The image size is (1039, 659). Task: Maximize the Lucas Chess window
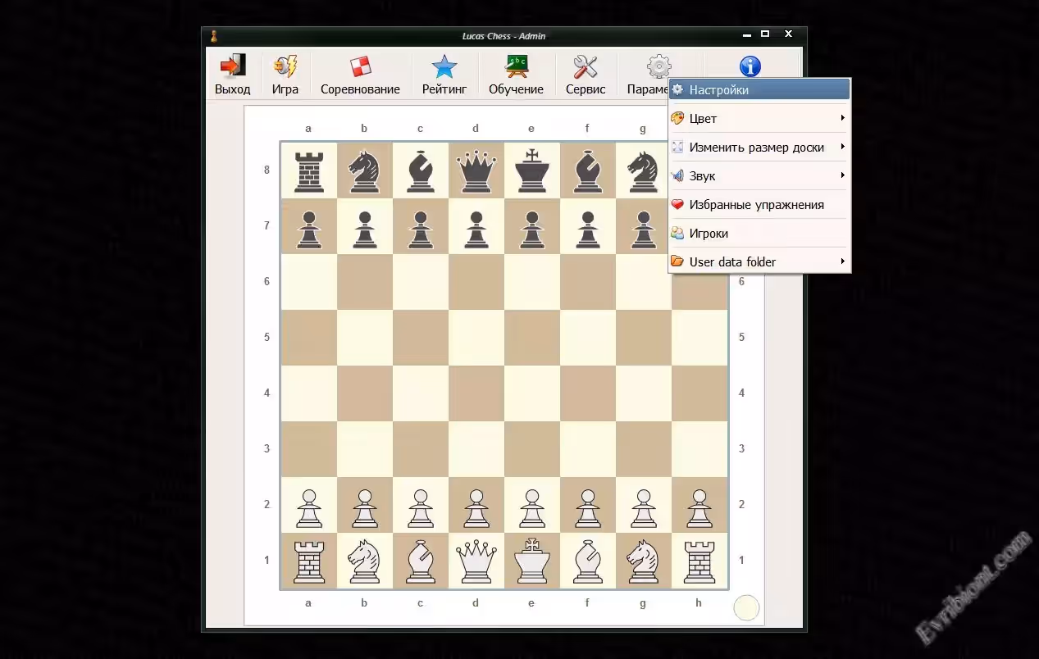pyautogui.click(x=765, y=34)
